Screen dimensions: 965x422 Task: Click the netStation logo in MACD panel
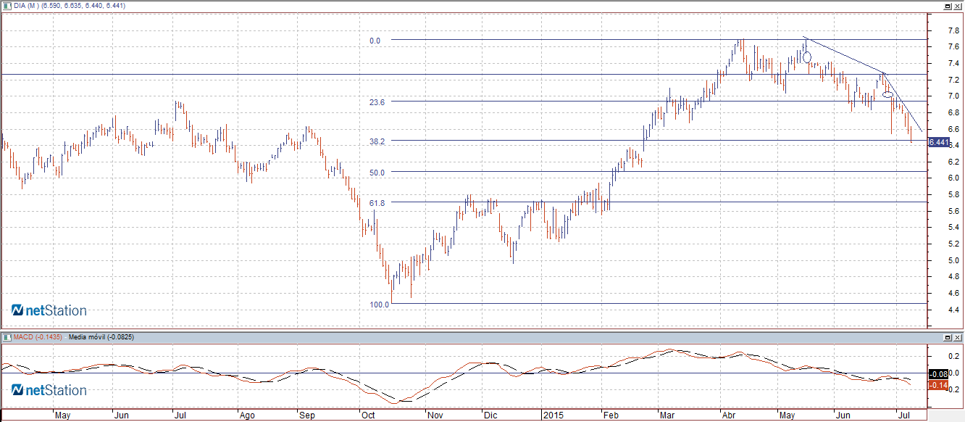(49, 391)
